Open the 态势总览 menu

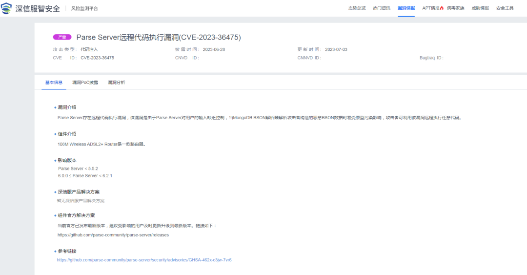coord(357,8)
